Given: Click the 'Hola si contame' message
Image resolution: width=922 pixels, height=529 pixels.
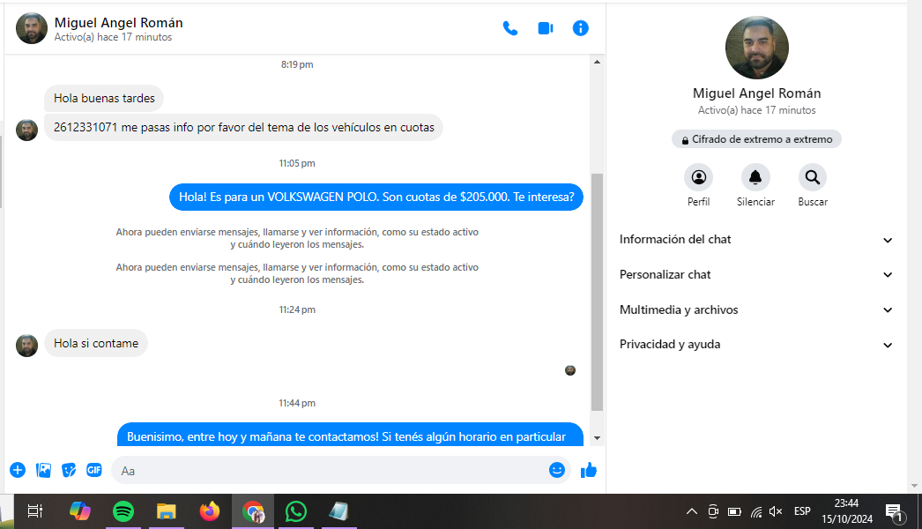Looking at the screenshot, I should (96, 343).
